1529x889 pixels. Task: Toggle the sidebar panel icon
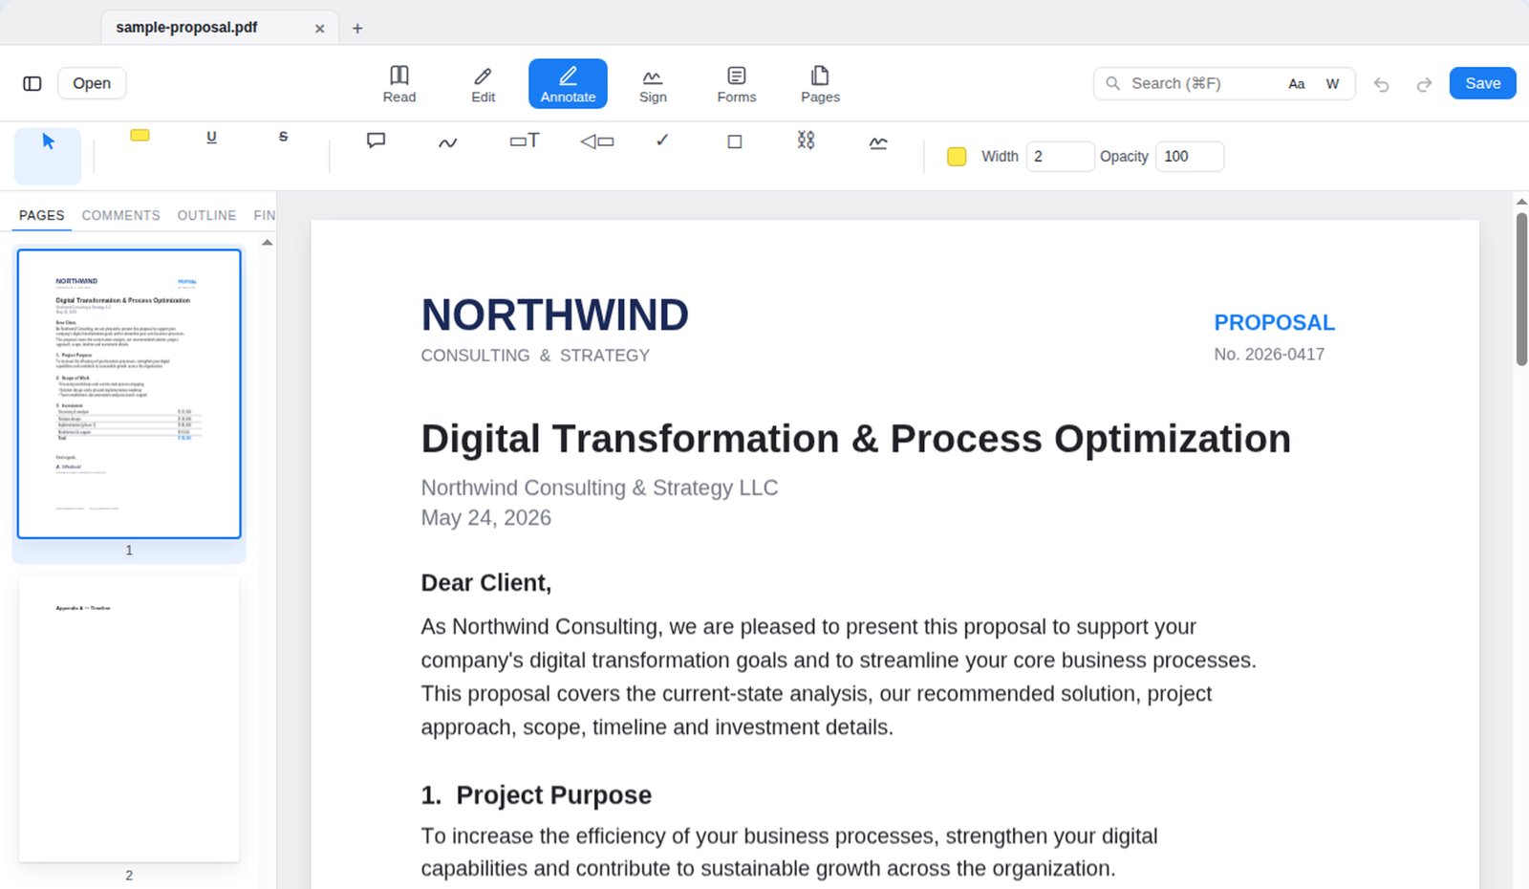(32, 83)
